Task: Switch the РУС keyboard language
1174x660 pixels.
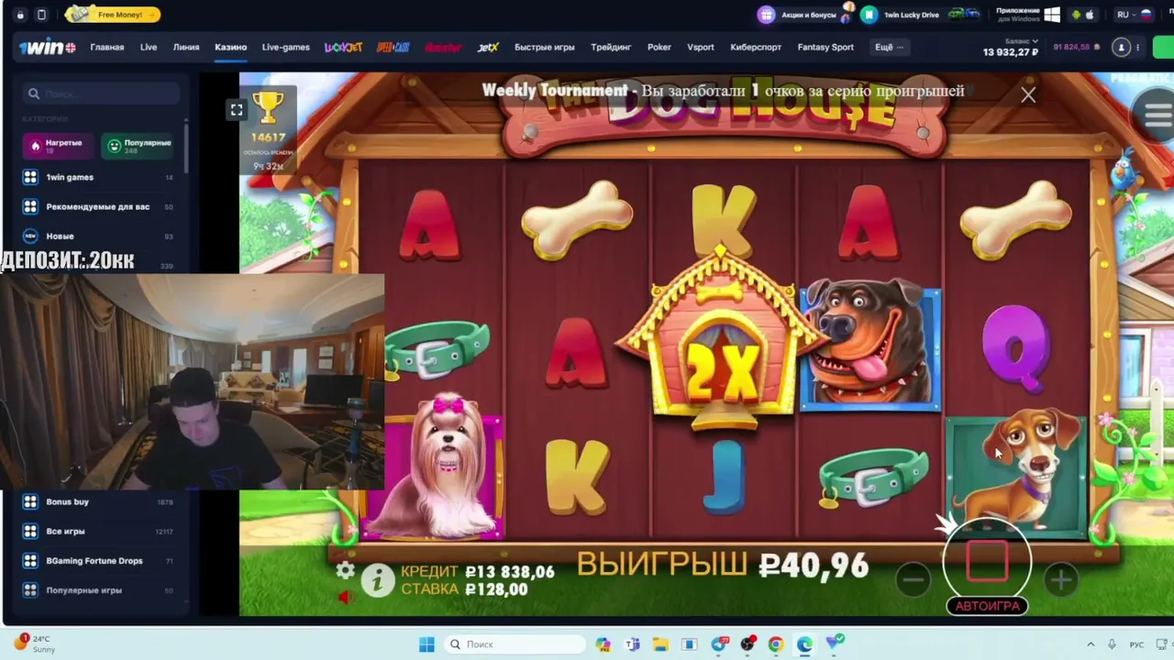Action: [1136, 644]
